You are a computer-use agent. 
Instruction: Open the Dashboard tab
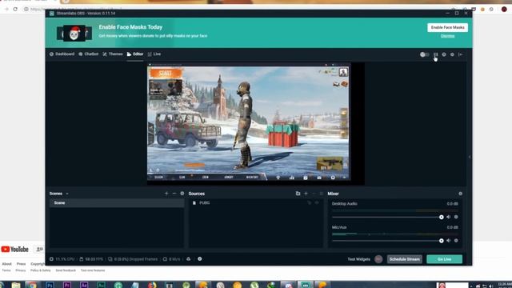coord(62,54)
